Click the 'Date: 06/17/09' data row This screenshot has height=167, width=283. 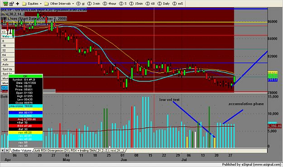(25, 83)
